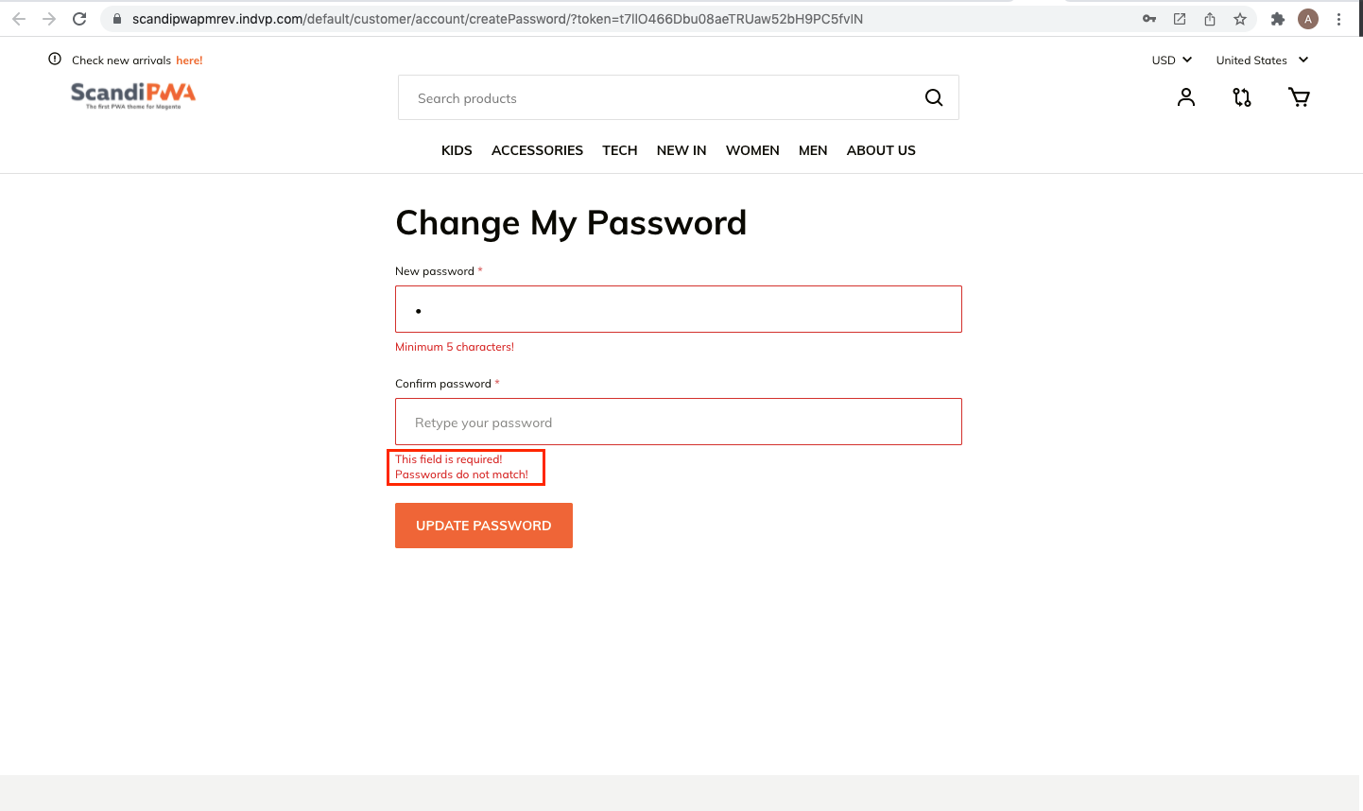Open the browser extensions puzzle icon
This screenshot has height=811, width=1363.
click(1277, 19)
